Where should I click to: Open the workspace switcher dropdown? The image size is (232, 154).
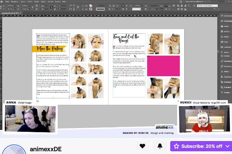[x=195, y=1]
